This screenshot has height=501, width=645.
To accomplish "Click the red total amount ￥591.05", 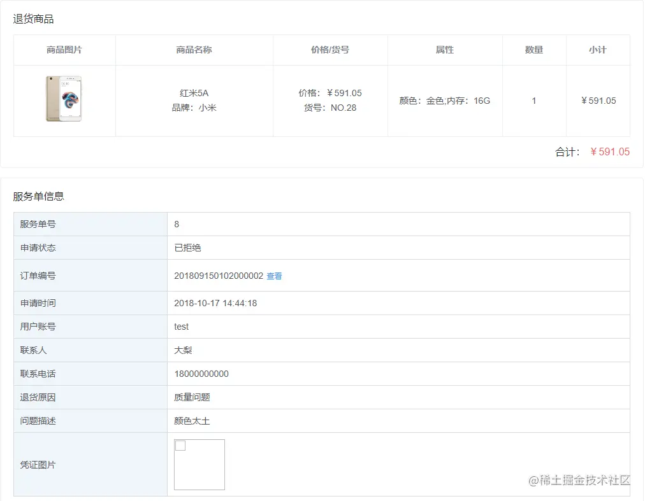I will (x=609, y=152).
